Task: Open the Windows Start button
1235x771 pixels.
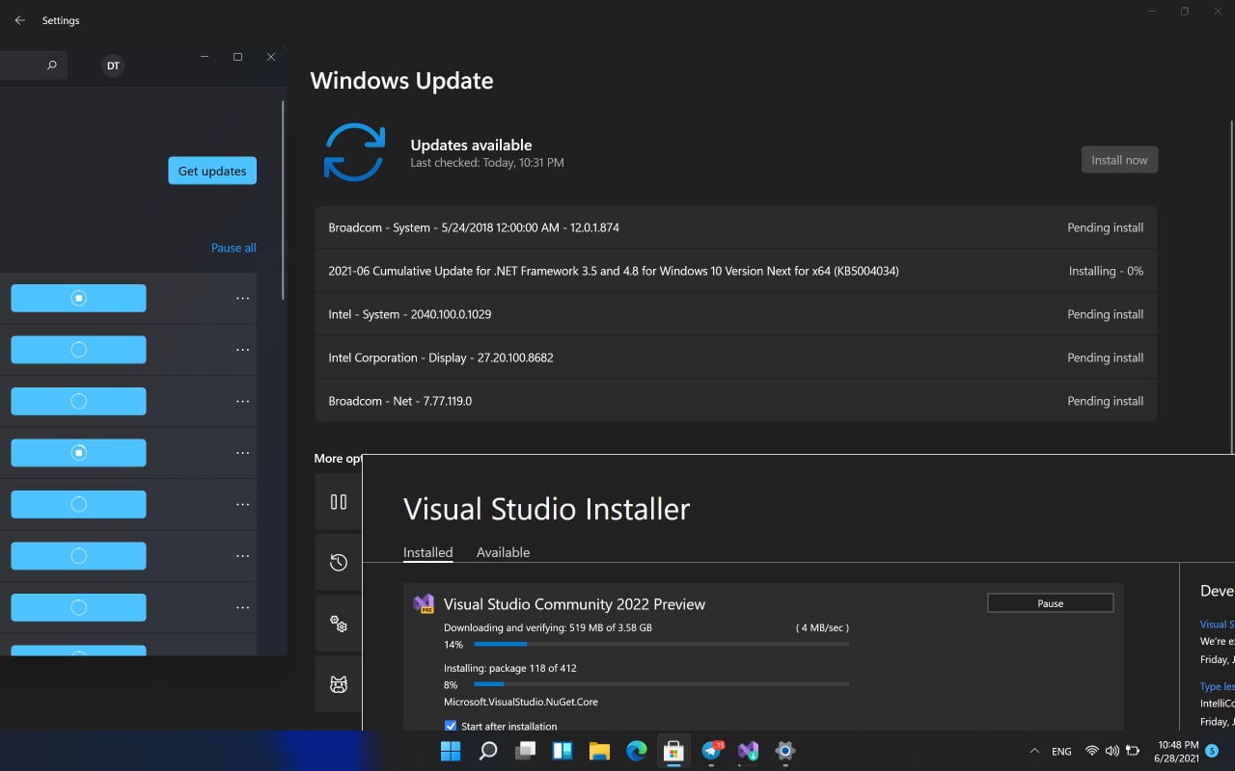Action: coord(451,751)
